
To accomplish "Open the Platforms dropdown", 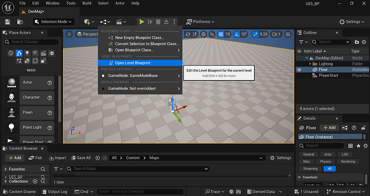I will [200, 22].
